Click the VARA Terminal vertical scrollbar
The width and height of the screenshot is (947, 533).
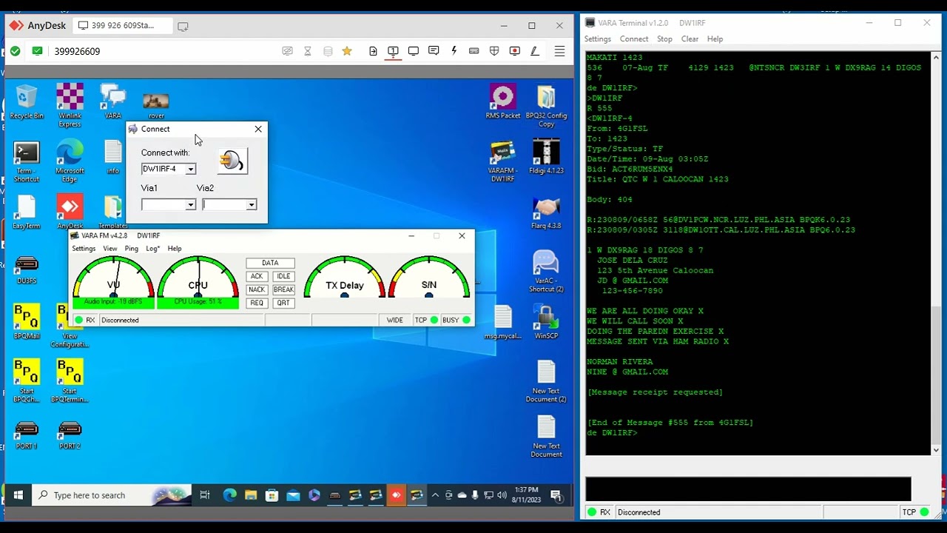(936, 253)
